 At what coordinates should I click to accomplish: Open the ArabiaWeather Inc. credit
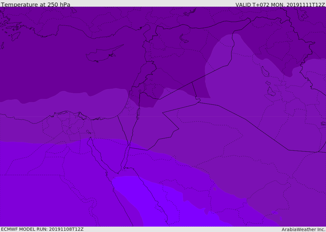303,229
